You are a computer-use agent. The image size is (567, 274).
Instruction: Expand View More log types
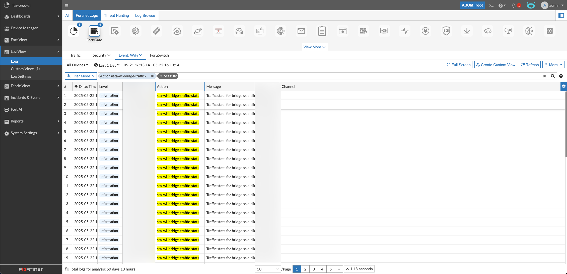tap(314, 47)
